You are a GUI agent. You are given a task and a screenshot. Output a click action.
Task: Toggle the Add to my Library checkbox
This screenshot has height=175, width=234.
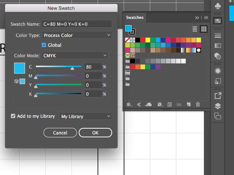(13, 116)
